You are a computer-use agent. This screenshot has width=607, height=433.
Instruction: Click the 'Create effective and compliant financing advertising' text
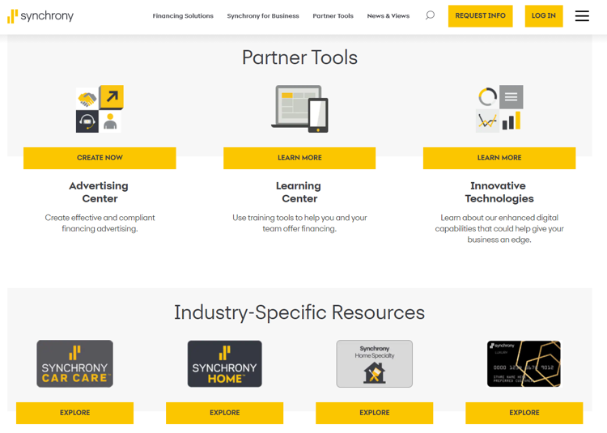[100, 223]
